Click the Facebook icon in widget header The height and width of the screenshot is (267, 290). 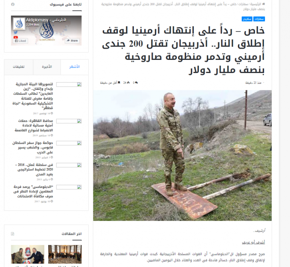(13, 4)
